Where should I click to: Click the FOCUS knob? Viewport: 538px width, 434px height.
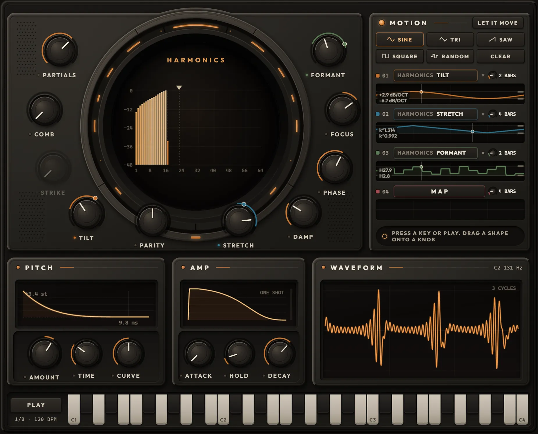pos(342,110)
